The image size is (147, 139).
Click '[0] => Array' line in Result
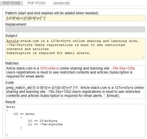tap(24, 114)
